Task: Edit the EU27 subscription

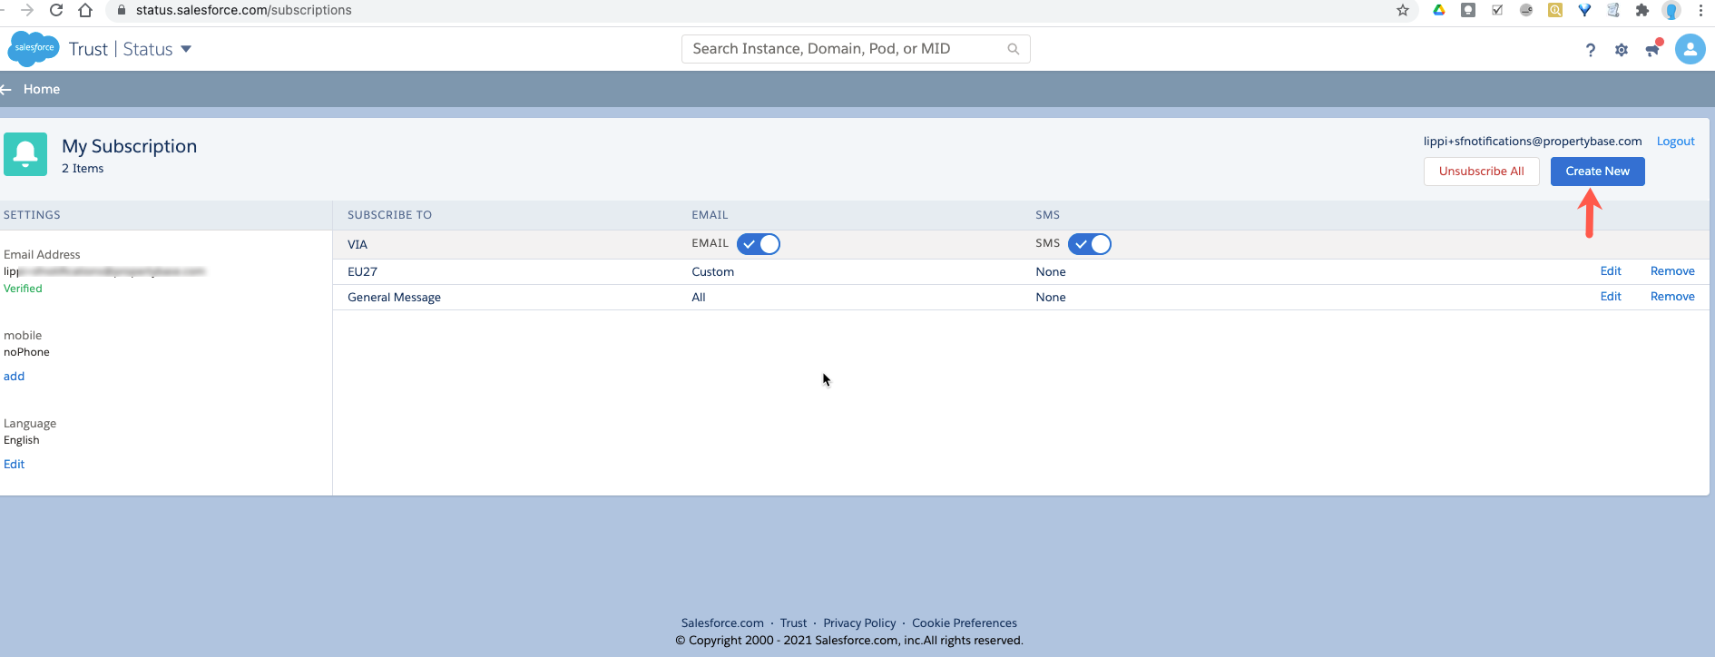Action: [1611, 271]
